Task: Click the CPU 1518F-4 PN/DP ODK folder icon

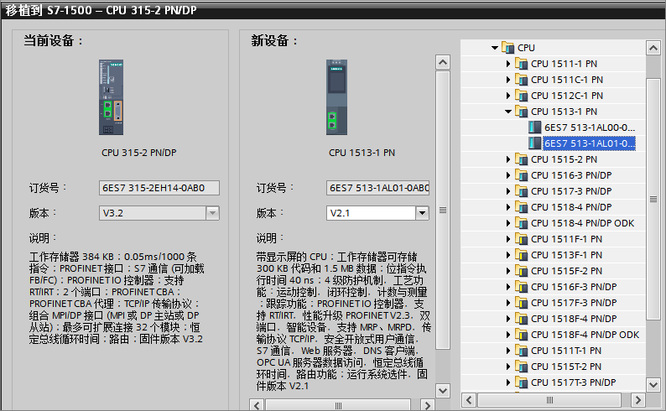Action: pos(521,335)
